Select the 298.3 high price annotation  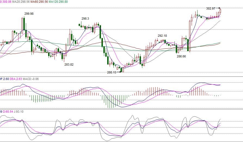click(85, 18)
